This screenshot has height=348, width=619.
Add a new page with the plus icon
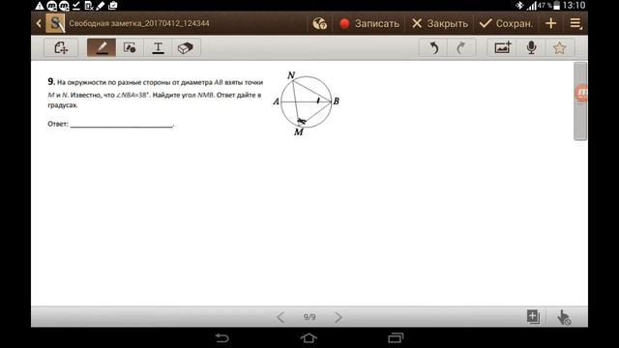550,23
